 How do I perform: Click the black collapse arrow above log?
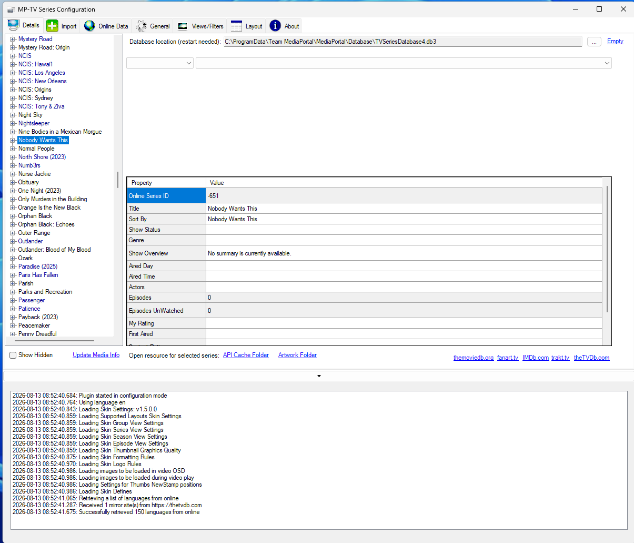pyautogui.click(x=319, y=376)
